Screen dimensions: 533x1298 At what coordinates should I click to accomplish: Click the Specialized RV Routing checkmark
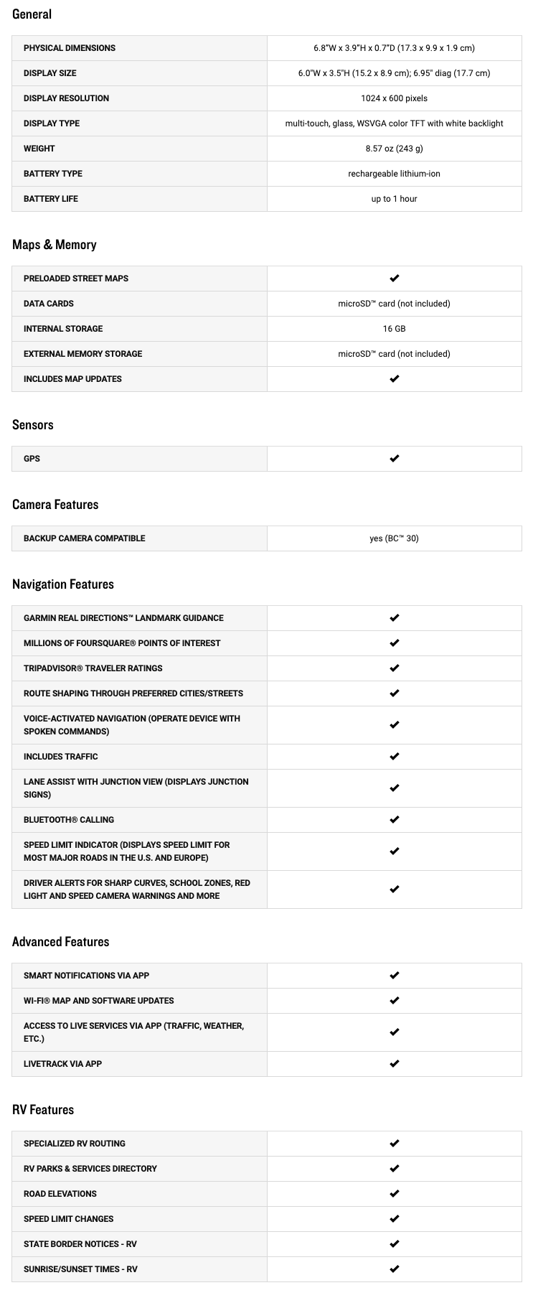[394, 1144]
